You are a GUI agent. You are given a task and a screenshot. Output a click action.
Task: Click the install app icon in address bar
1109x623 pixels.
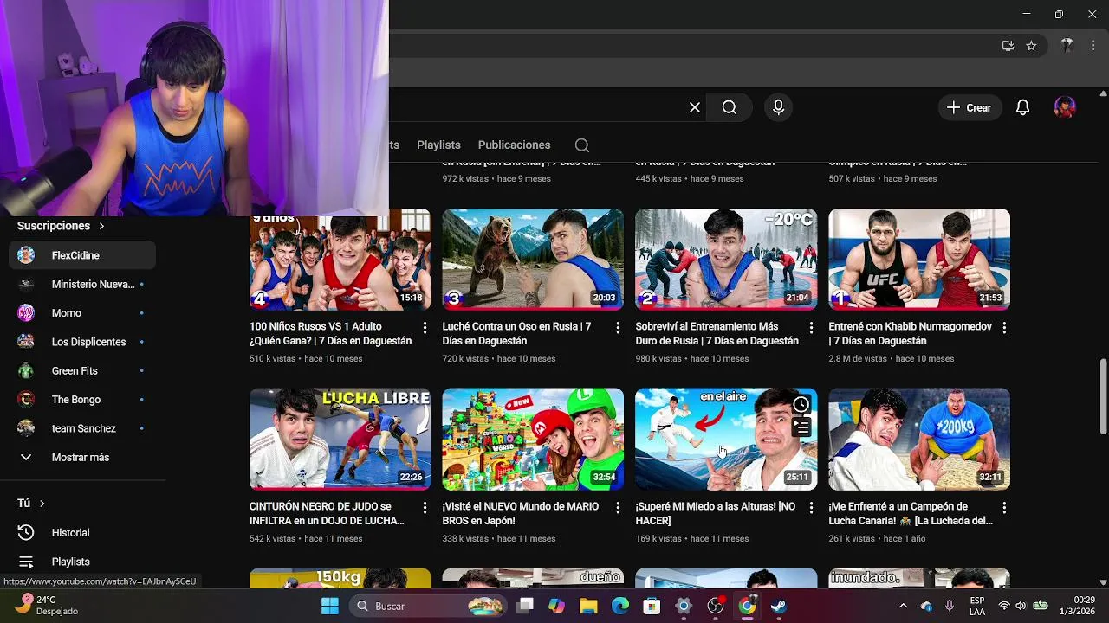click(1008, 46)
